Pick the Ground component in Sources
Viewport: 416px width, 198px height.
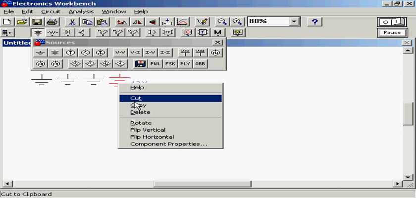(x=40, y=53)
